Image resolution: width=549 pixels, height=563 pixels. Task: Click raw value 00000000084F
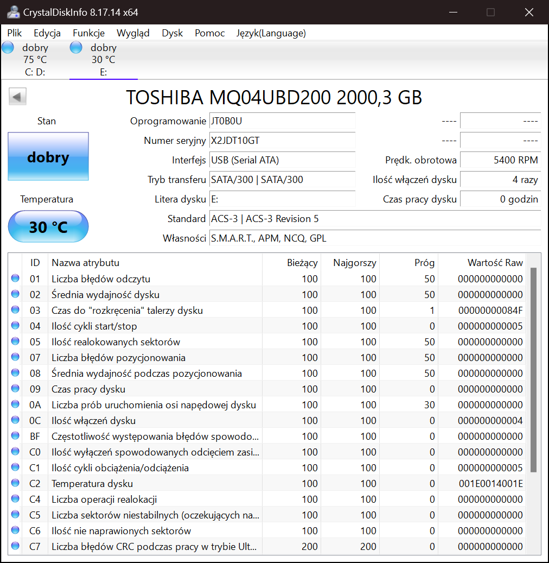click(490, 310)
